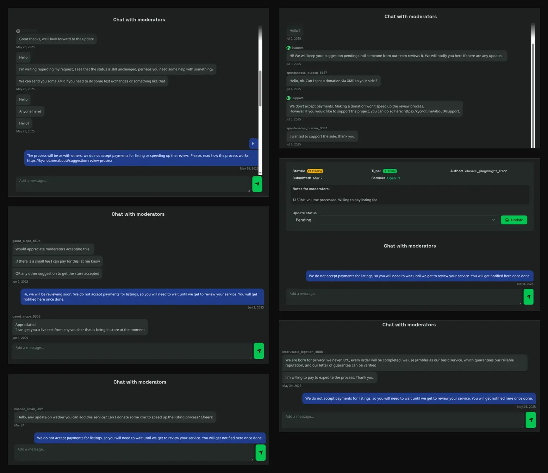The width and height of the screenshot is (548, 473).
Task: Focus message box under hushed_small_2821 chat
Action: tap(134, 453)
